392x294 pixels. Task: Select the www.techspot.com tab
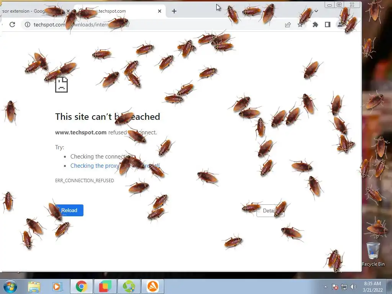pos(120,11)
